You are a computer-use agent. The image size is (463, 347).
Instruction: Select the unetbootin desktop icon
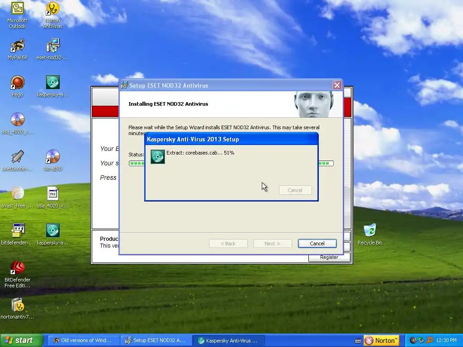coord(17,160)
